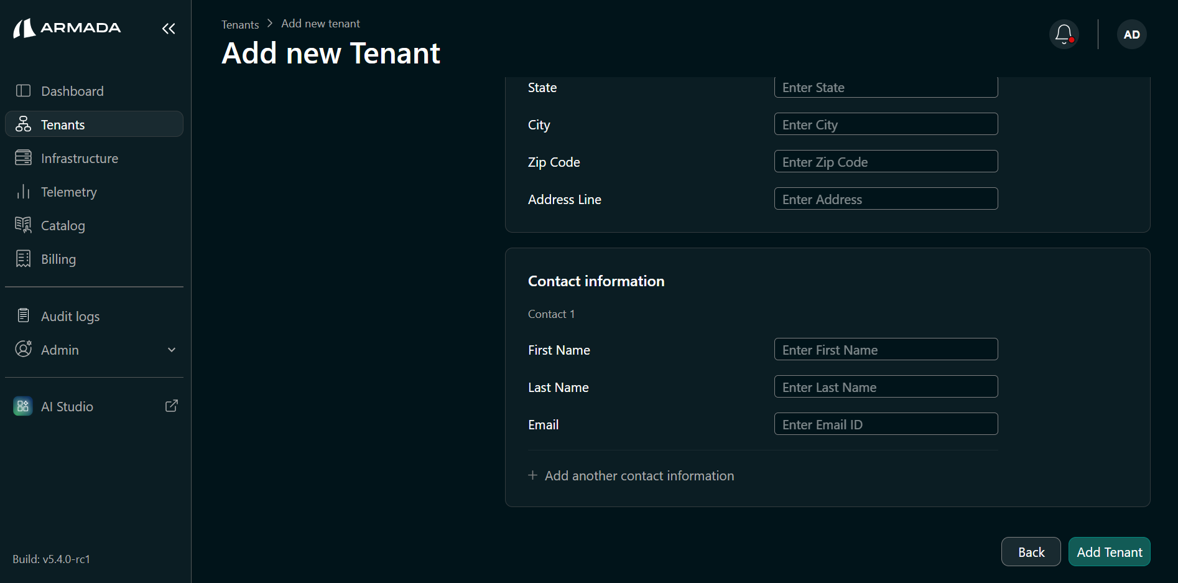The width and height of the screenshot is (1178, 583).
Task: Click the Contact 1 label
Action: point(552,314)
